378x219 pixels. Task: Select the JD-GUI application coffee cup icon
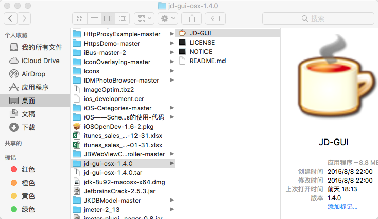click(x=182, y=33)
